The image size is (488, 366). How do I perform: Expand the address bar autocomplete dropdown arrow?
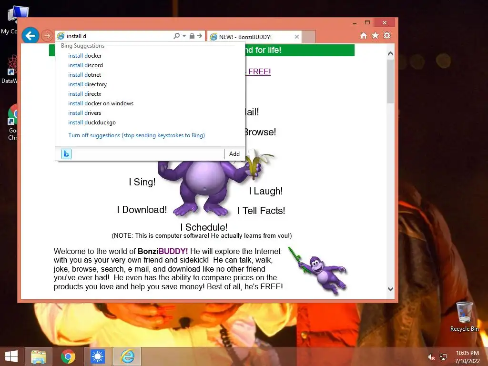click(x=184, y=36)
